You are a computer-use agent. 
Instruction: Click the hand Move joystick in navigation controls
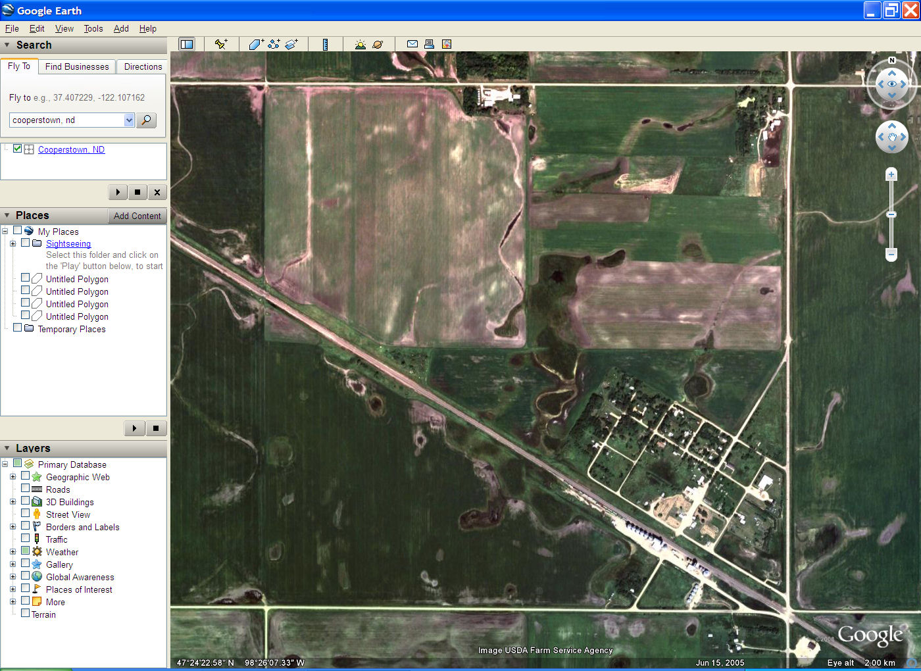892,137
